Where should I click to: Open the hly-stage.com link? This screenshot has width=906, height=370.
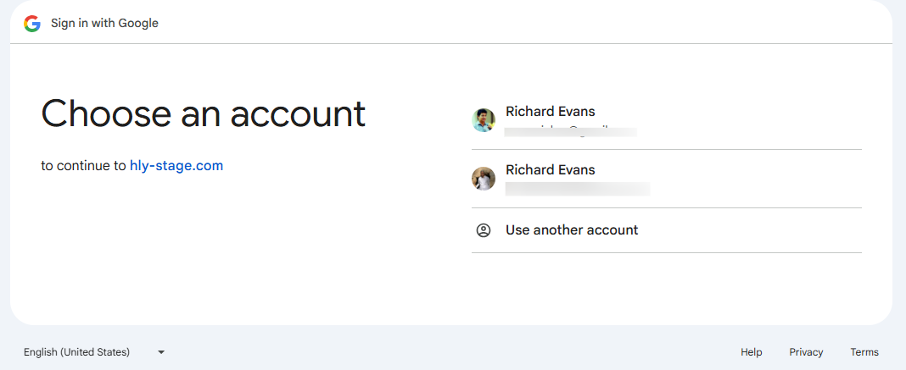click(x=176, y=166)
